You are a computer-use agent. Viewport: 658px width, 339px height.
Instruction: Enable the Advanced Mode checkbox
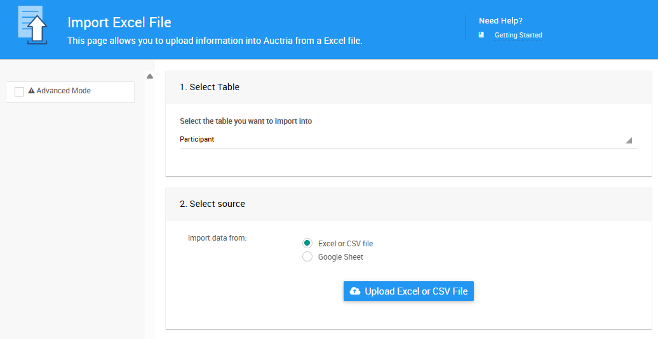click(x=19, y=91)
